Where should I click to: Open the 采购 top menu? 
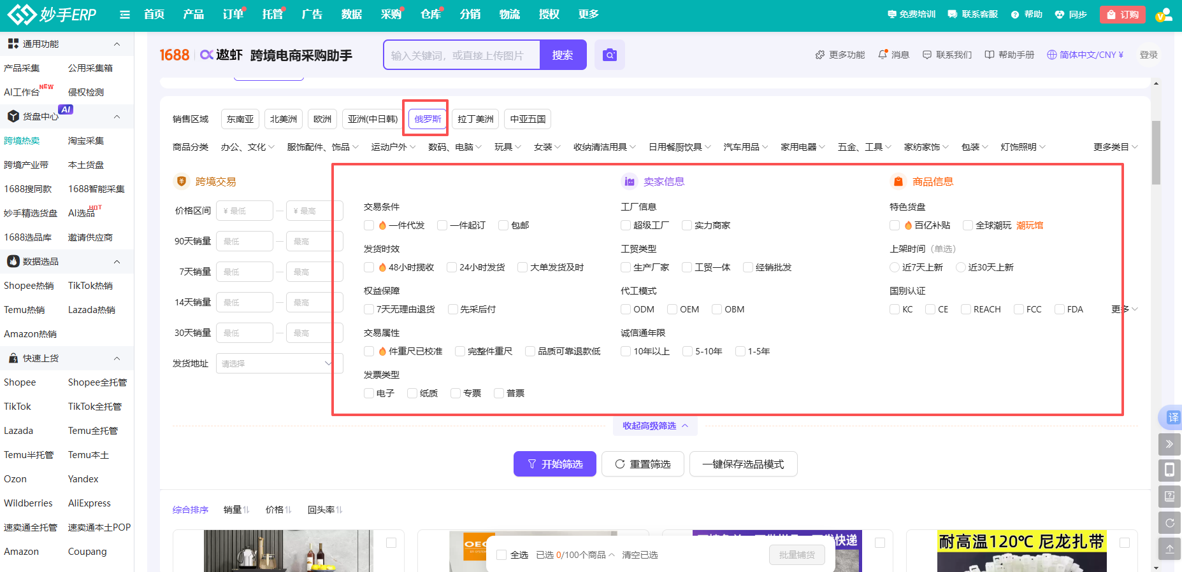tap(391, 15)
